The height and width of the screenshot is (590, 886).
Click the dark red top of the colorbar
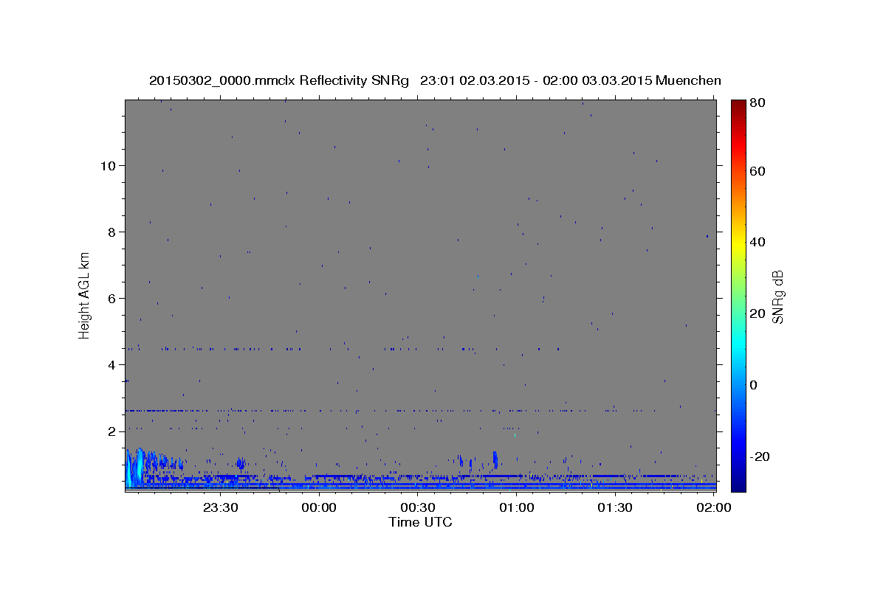tap(738, 104)
